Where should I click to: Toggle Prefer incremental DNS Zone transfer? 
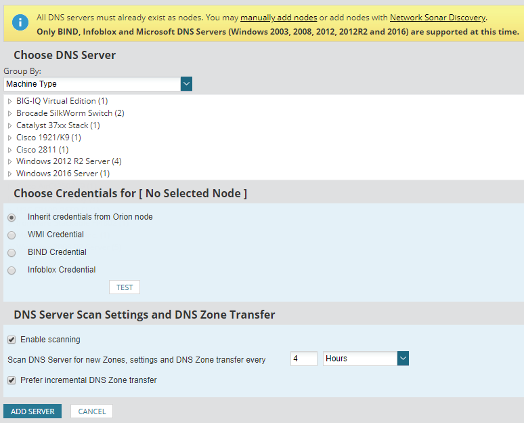(12, 380)
